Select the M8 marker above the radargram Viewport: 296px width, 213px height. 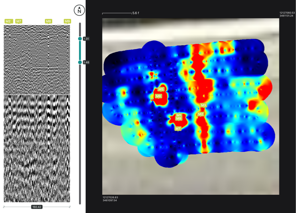tap(48, 21)
